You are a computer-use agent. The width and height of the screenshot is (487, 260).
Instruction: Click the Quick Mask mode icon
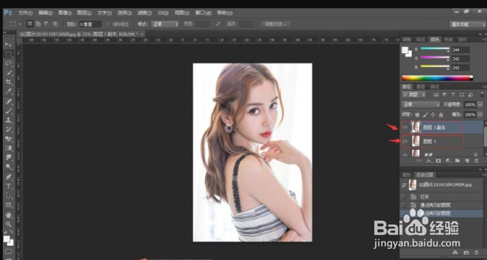[x=8, y=251]
